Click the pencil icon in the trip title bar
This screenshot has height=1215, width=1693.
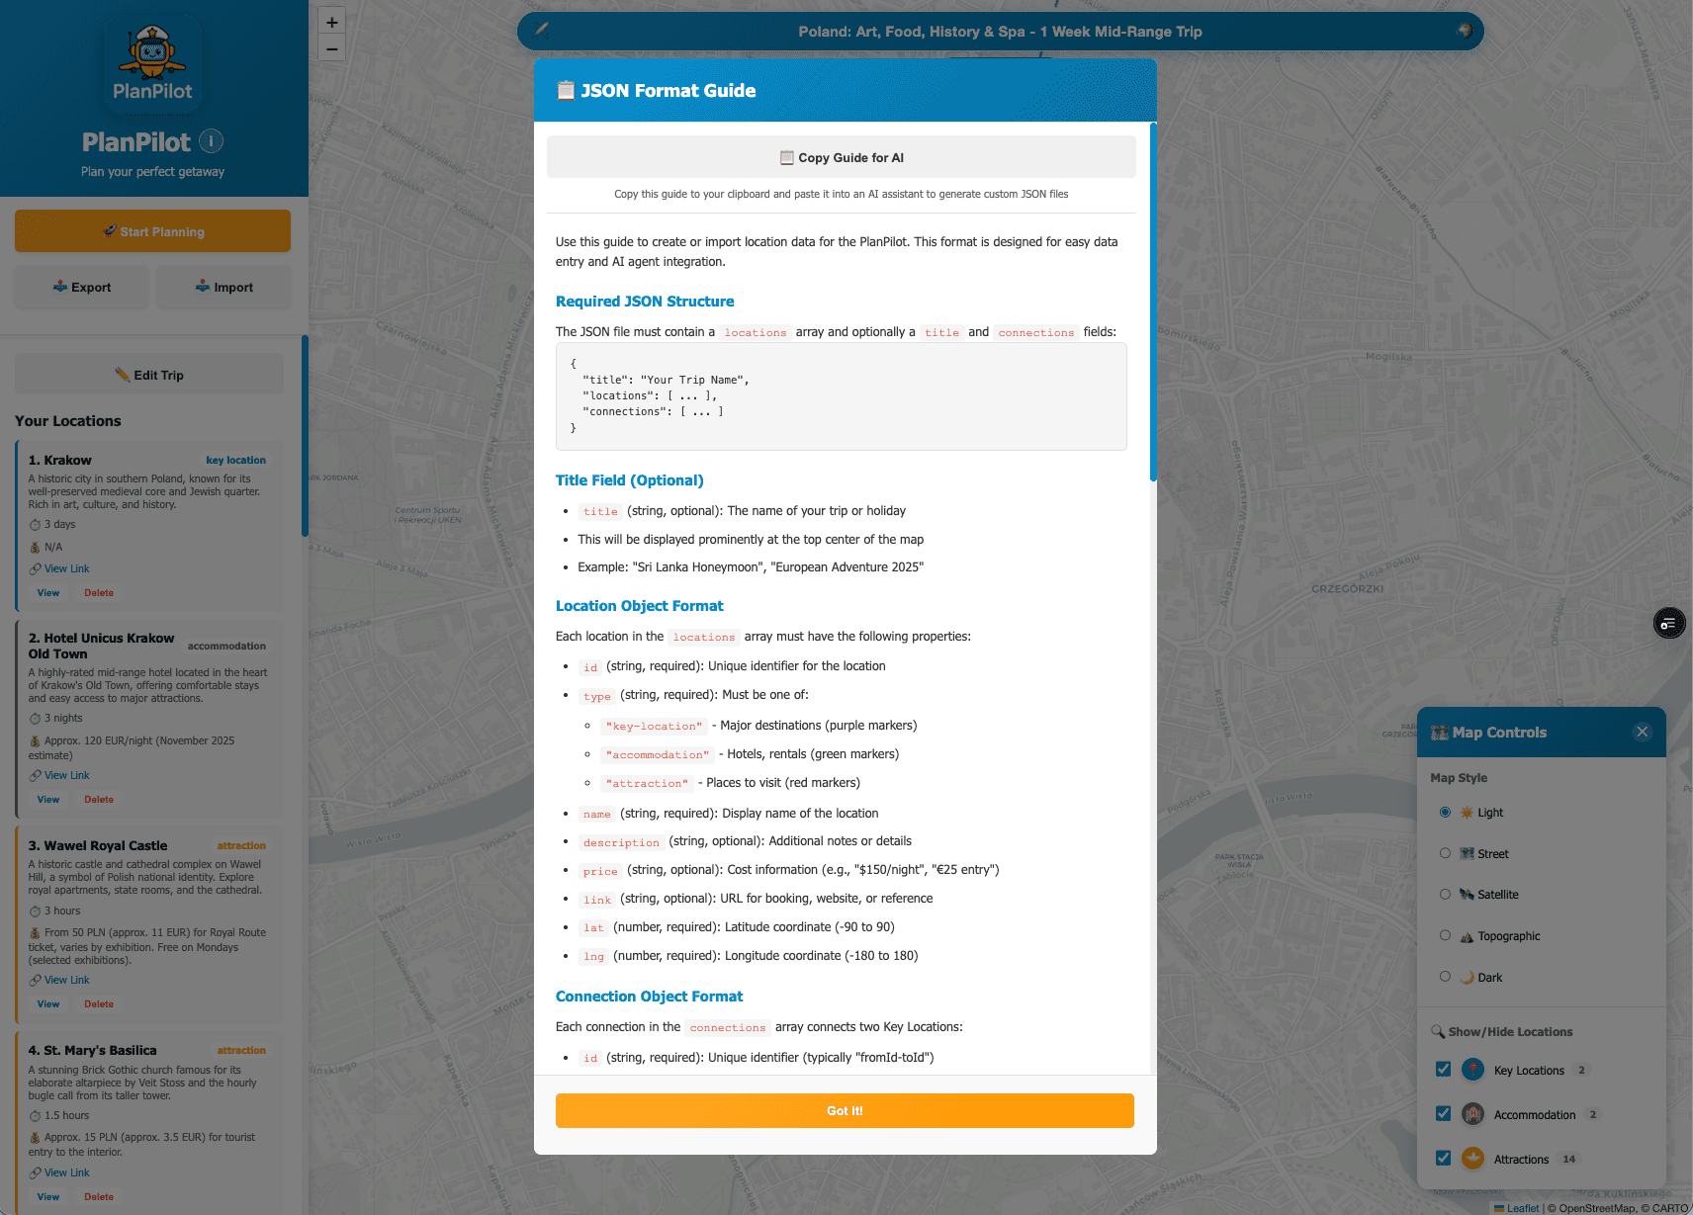click(x=542, y=30)
